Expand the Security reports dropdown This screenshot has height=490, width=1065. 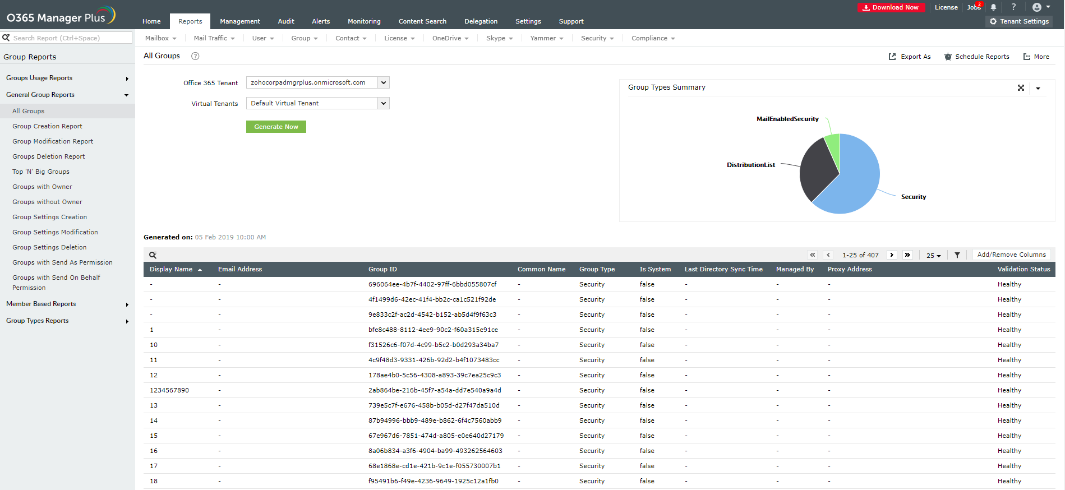597,38
